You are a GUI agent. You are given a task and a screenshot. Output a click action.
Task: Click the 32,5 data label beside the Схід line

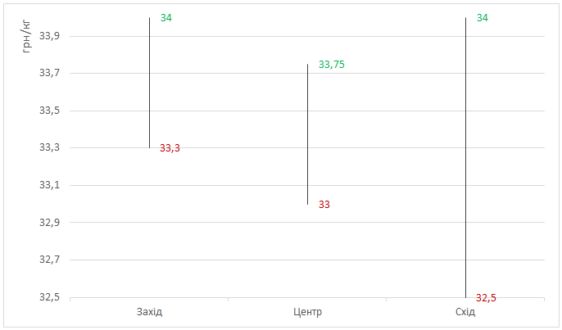point(486,298)
